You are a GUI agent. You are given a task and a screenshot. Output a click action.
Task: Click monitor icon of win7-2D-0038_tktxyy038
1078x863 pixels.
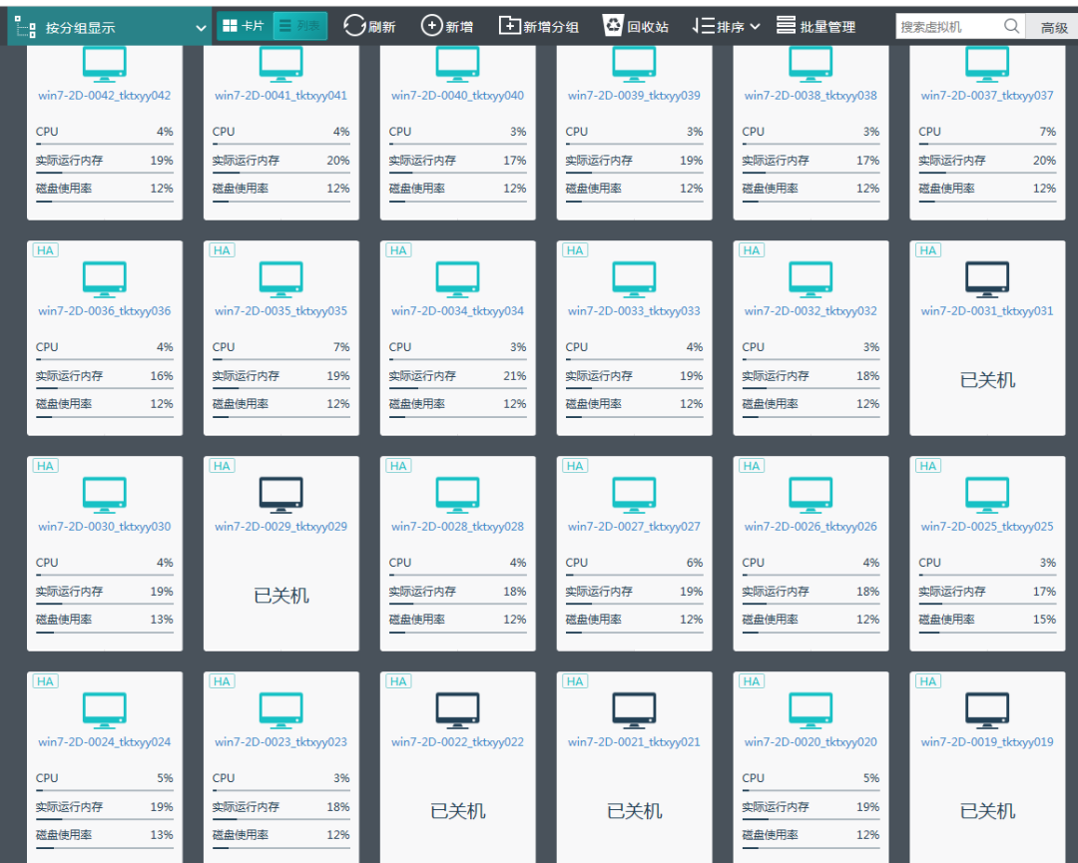pyautogui.click(x=810, y=64)
